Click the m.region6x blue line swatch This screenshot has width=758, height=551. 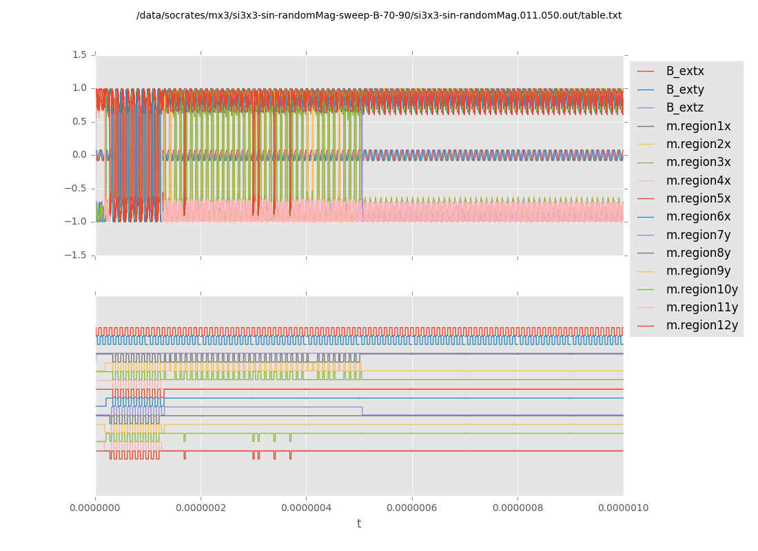click(646, 217)
